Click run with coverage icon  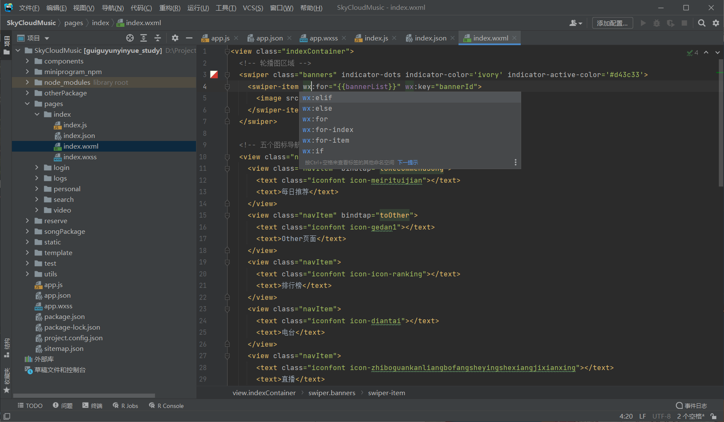click(x=671, y=23)
